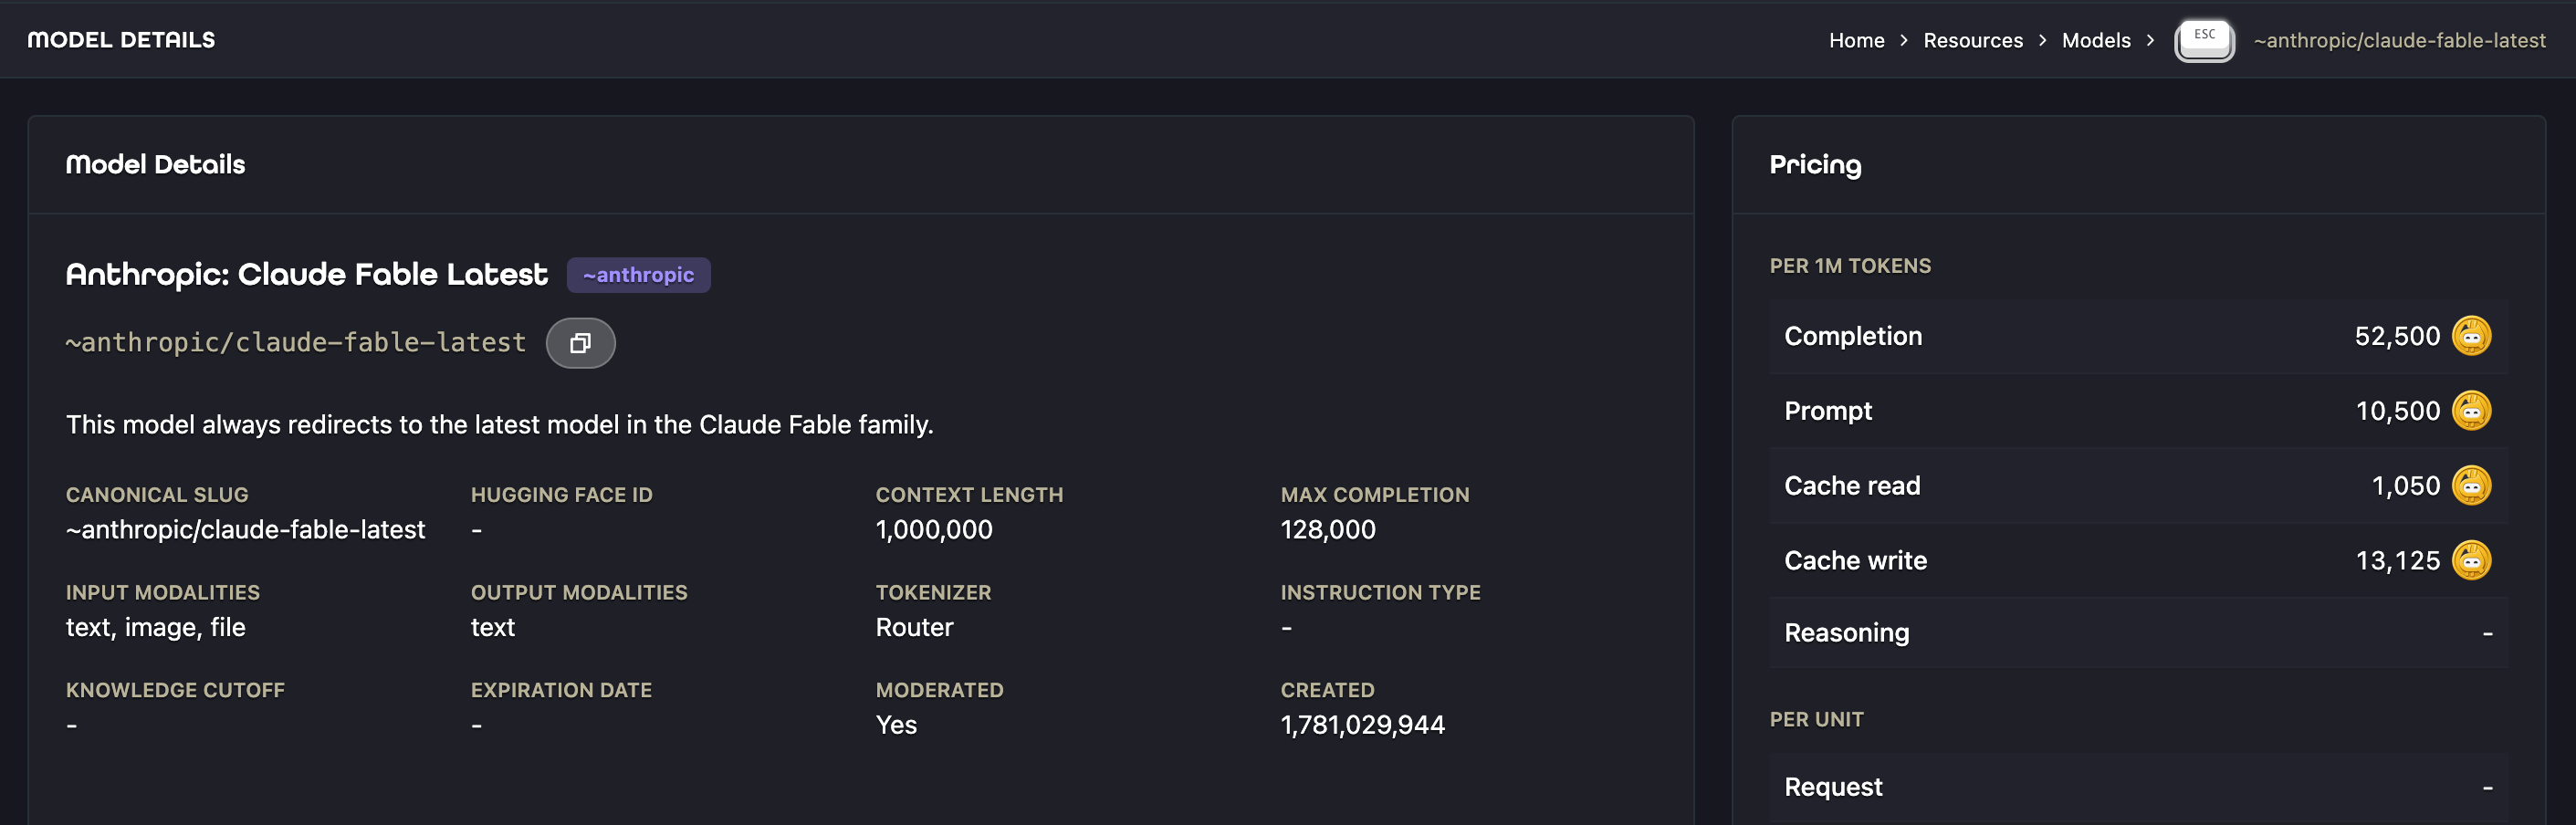Click the ~anthropic/claude-fable-latest breadcrumb entry
The width and height of the screenshot is (2576, 825).
pyautogui.click(x=2399, y=41)
